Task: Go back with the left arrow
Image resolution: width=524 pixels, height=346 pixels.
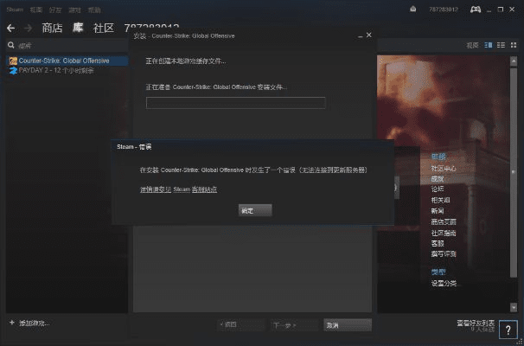Action: (10, 28)
